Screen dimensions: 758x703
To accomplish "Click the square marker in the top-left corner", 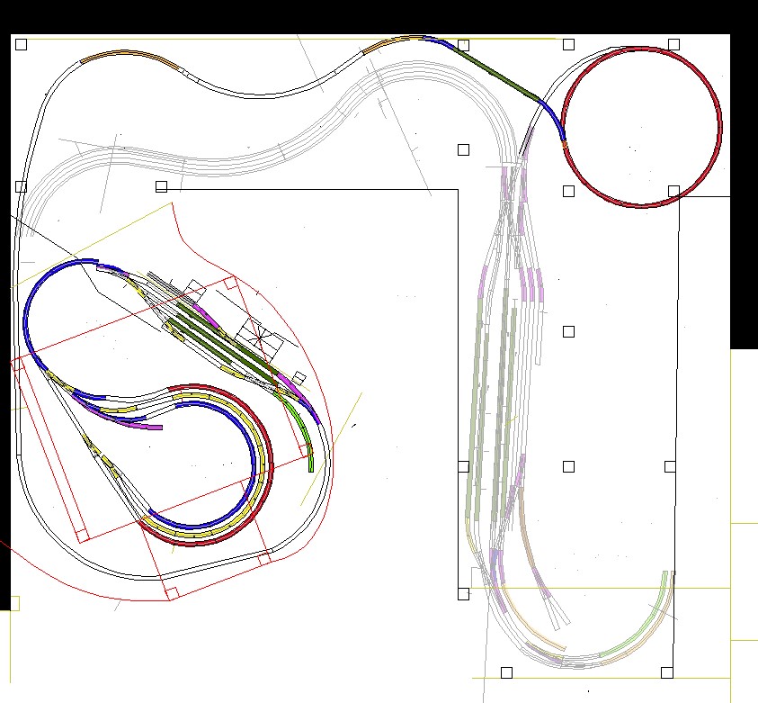I will [x=21, y=44].
